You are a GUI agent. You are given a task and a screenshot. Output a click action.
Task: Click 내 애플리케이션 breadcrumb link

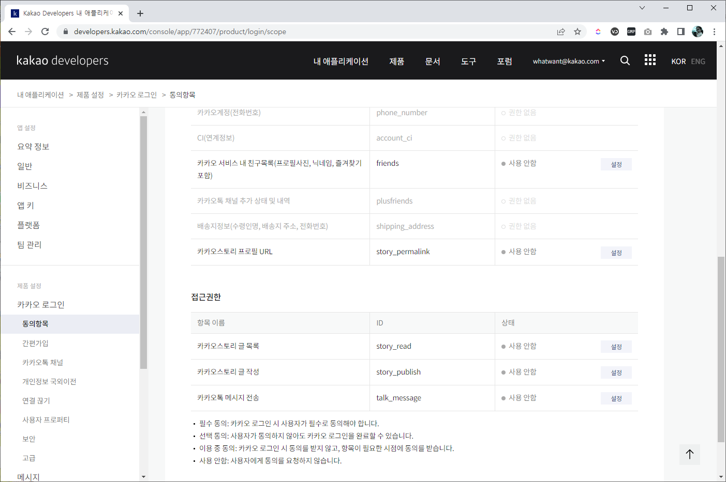(x=40, y=95)
